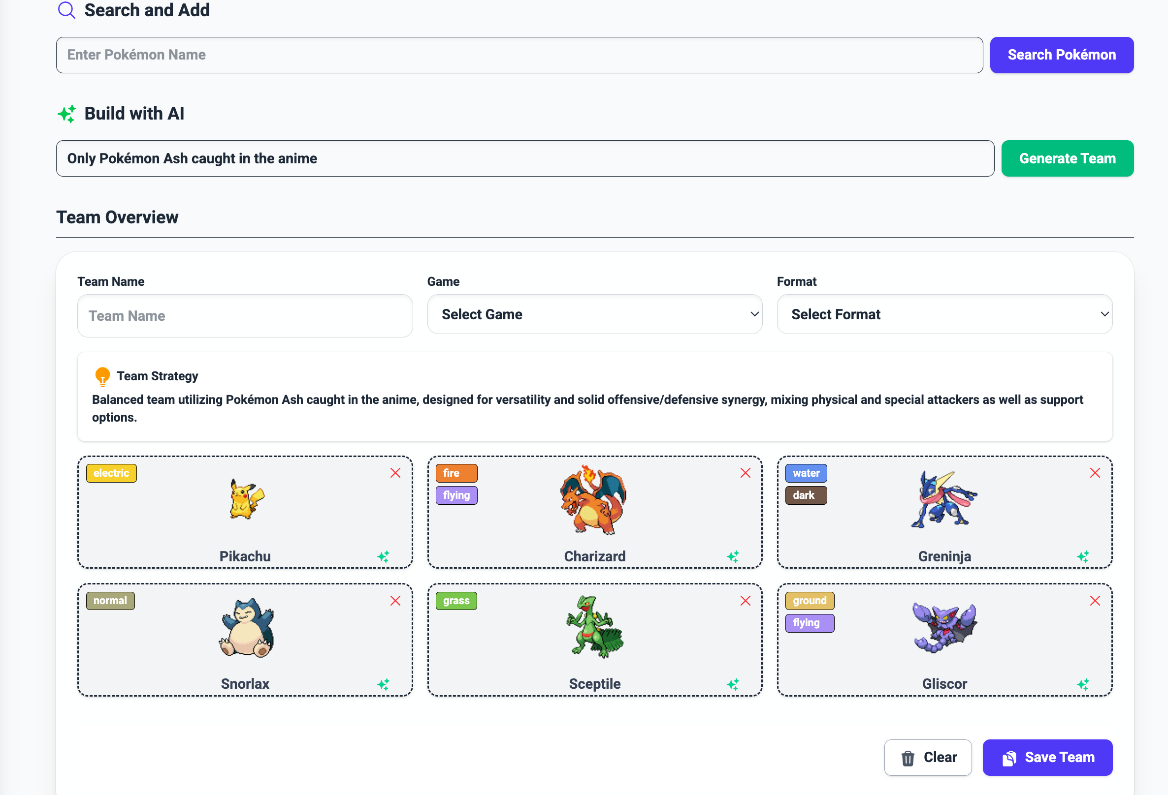Viewport: 1168px width, 795px height.
Task: Click the sparkle icon on Snorlax card
Action: pyautogui.click(x=384, y=684)
